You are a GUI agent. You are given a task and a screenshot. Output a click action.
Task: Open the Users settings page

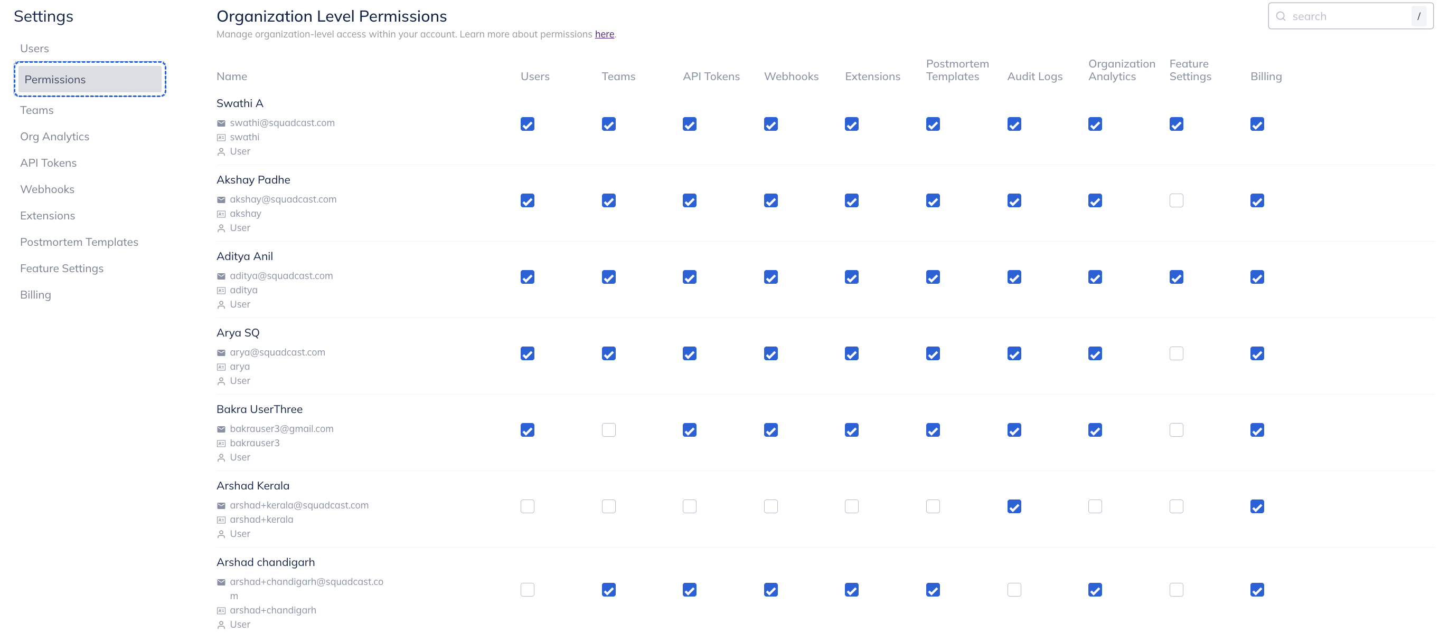pos(34,49)
